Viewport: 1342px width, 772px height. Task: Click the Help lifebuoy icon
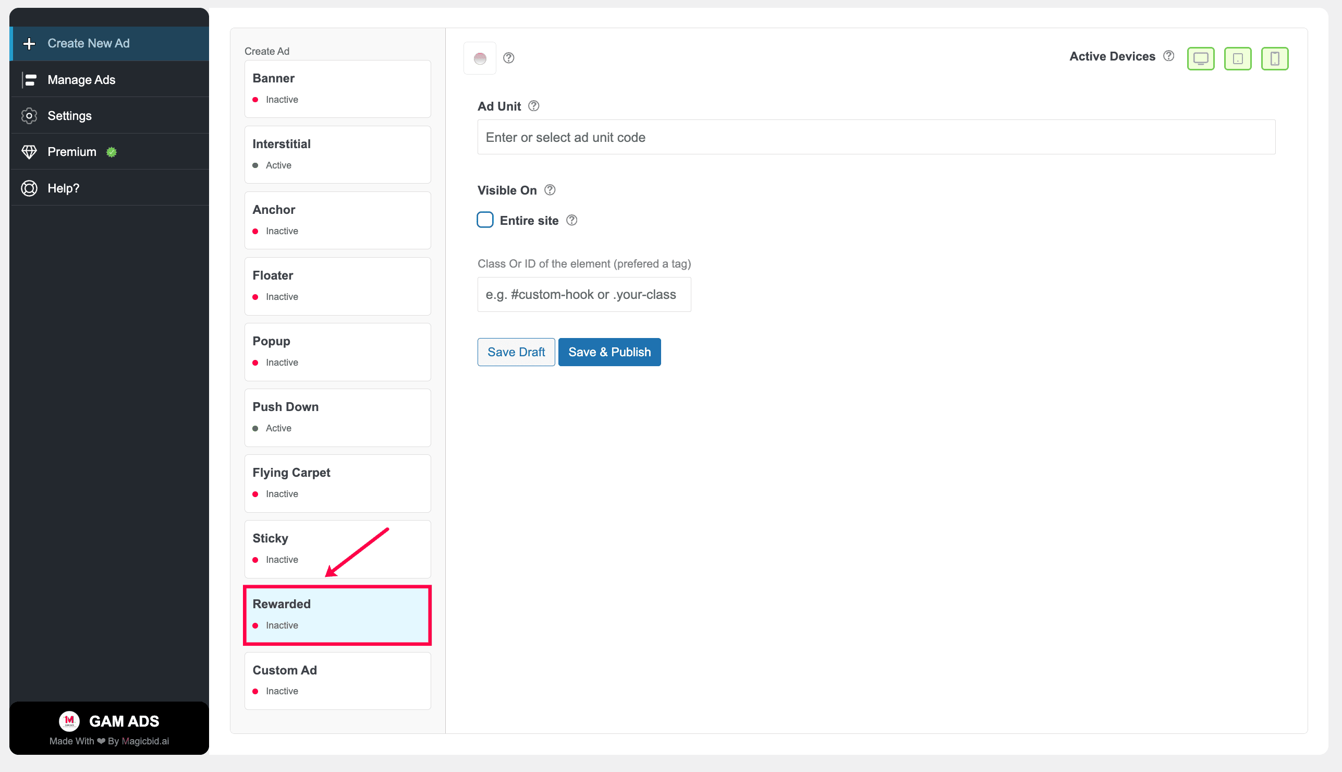pos(29,188)
